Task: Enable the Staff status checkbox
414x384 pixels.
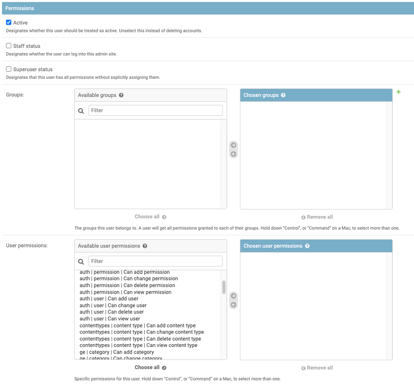Action: coord(9,46)
